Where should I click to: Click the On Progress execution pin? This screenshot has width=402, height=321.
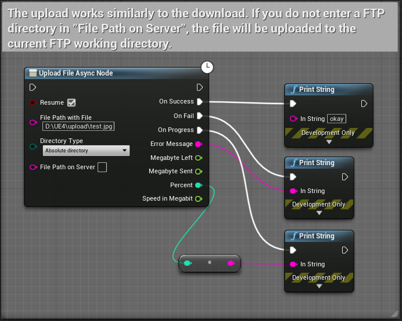tap(199, 130)
